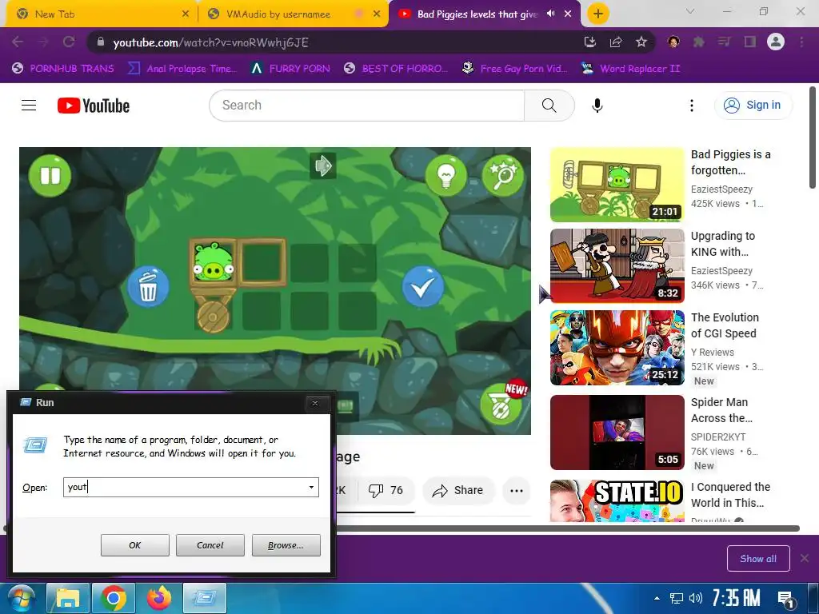Click the Sign in button
The image size is (819, 614).
click(x=753, y=106)
